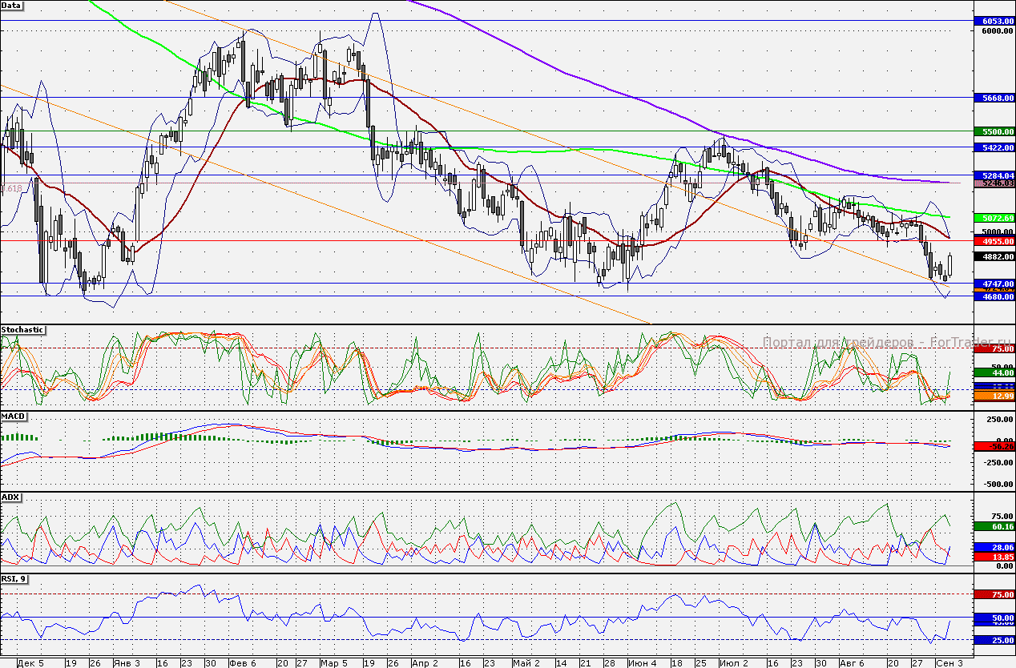
Task: Click the black 4882.00 current price label
Action: (994, 256)
